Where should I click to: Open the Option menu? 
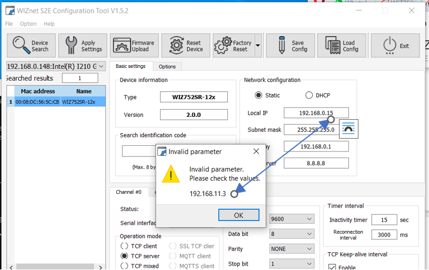click(x=28, y=24)
